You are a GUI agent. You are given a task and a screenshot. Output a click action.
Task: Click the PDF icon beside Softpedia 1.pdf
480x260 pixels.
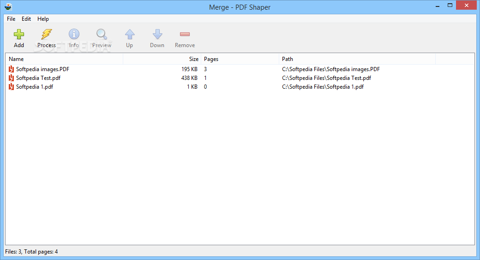[x=12, y=87]
